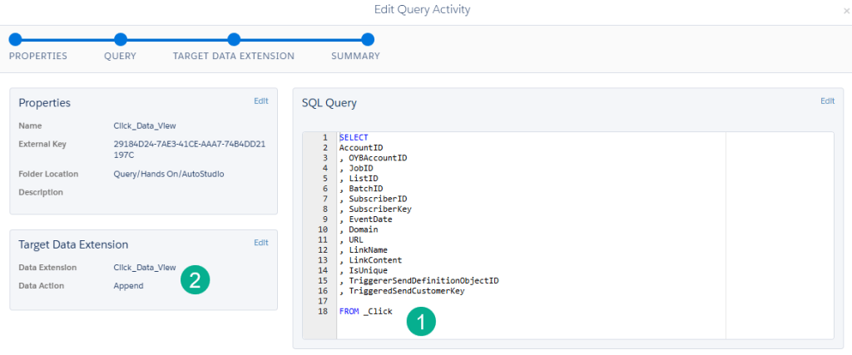Click the Append data action value
This screenshot has width=852, height=355.
(x=128, y=286)
